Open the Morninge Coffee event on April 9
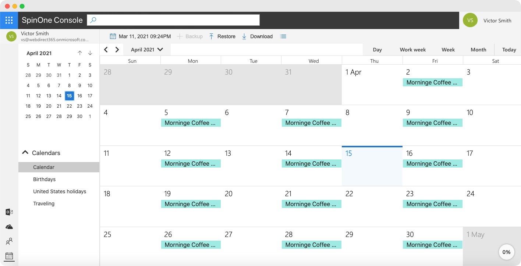 click(x=433, y=123)
